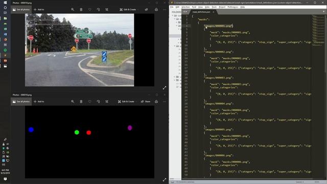Favorite heart icon in mask image window
Viewport: 327px width, 184px height.
click(90, 102)
